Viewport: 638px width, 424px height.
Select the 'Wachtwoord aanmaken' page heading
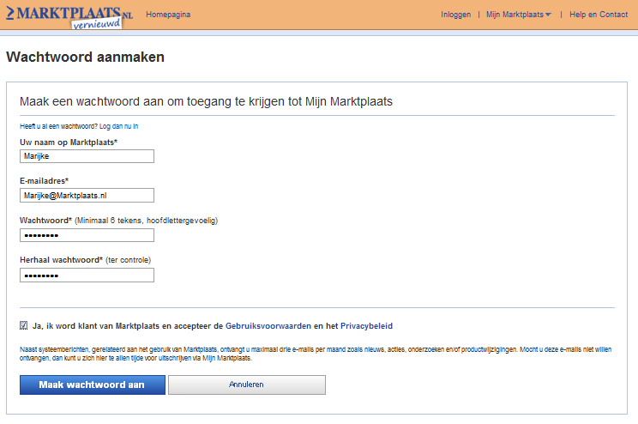pyautogui.click(x=86, y=57)
